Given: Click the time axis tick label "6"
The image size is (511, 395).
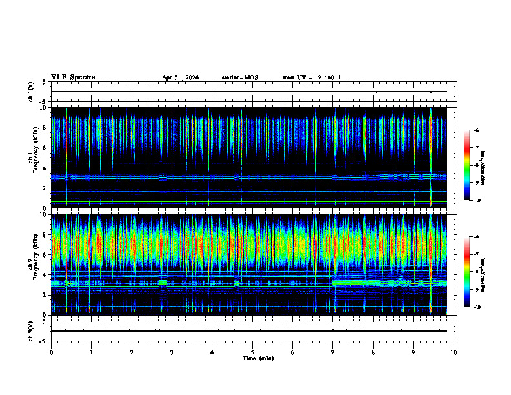Looking at the screenshot, I should (293, 352).
